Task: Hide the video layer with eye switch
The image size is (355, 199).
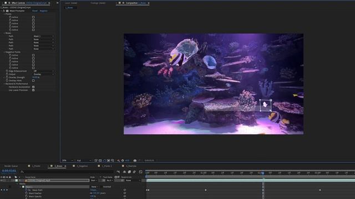Action: click(x=1, y=181)
